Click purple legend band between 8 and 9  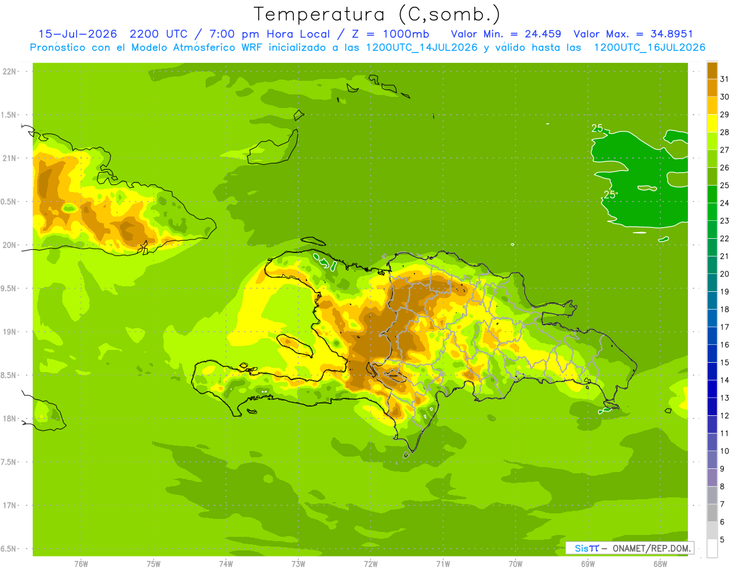pos(712,478)
